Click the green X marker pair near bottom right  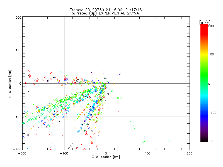coord(144,142)
